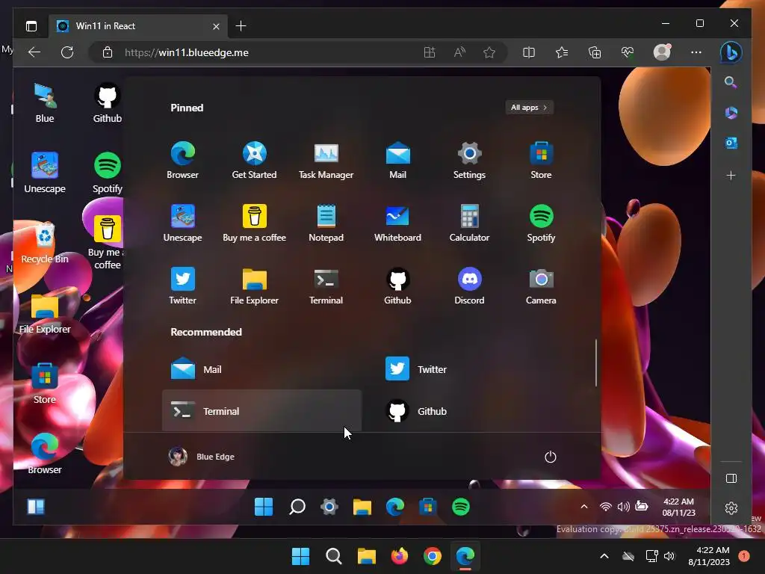The image size is (765, 574).
Task: Open the pinned Twitter app
Action: [x=182, y=286]
